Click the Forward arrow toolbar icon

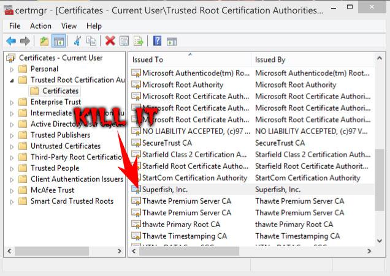25,41
